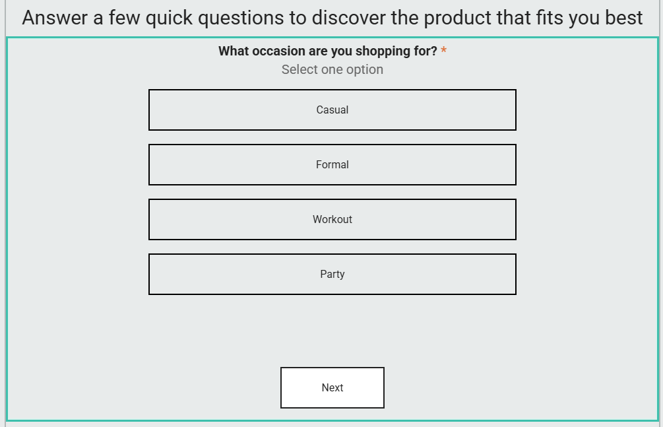This screenshot has height=427, width=663.
Task: Click the 'Party' label text
Action: coord(332,275)
